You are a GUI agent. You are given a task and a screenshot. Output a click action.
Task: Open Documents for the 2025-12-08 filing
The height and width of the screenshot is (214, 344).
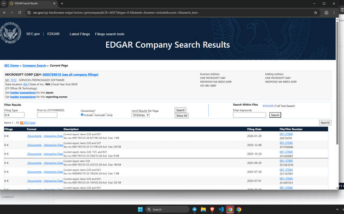(35, 145)
